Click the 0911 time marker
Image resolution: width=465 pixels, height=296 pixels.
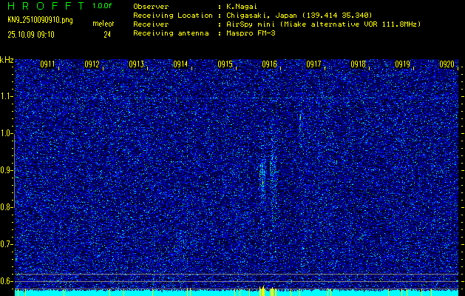[48, 64]
